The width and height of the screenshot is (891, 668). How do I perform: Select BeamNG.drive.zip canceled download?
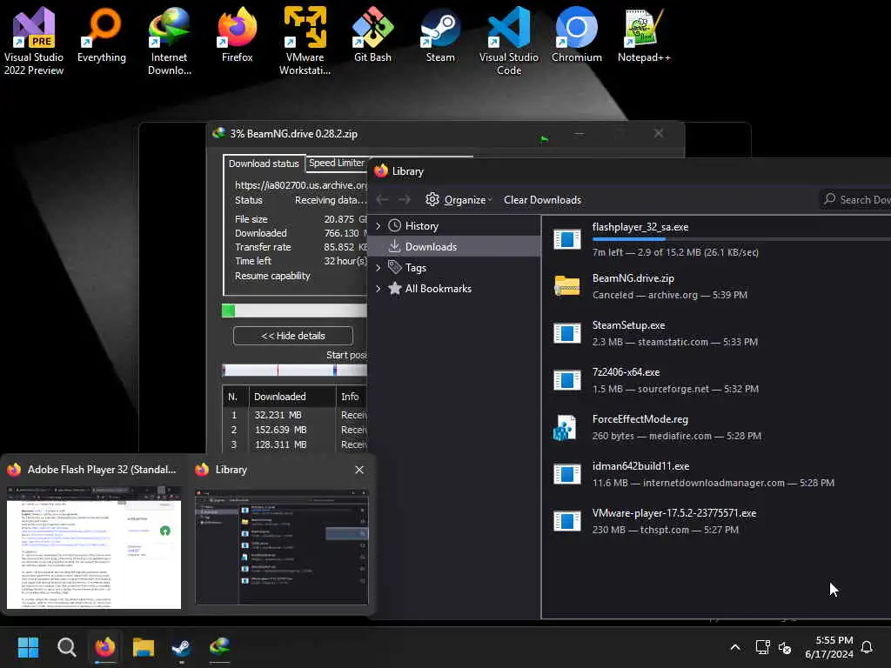(717, 285)
